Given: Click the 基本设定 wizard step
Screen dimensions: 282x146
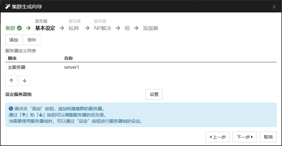Looking at the screenshot, I should [x=45, y=28].
